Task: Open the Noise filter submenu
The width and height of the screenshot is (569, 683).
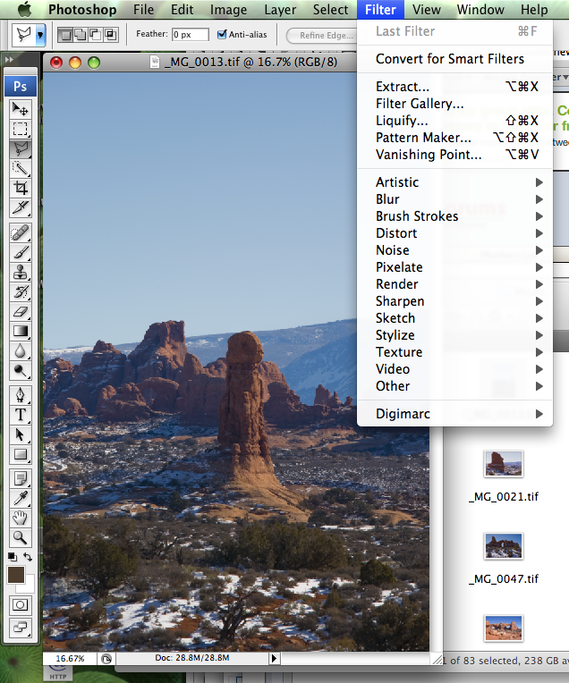Action: 455,250
